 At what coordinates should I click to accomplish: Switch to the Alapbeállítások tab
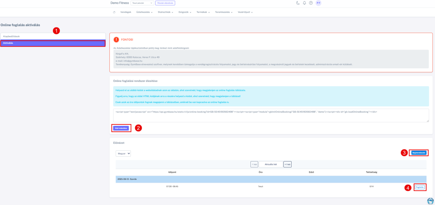(x=53, y=36)
